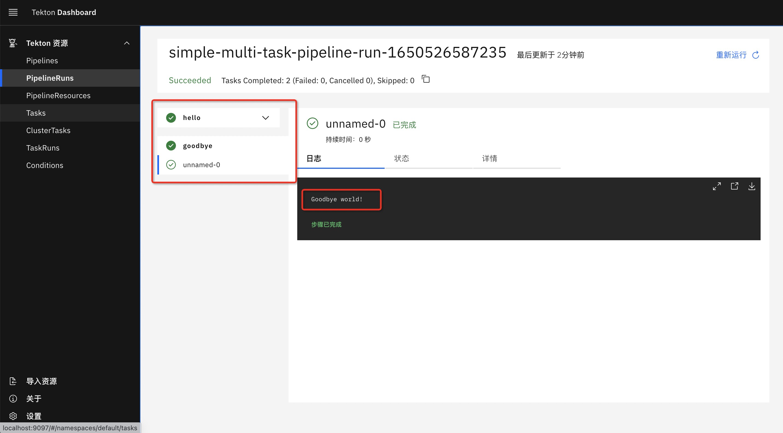The height and width of the screenshot is (433, 783).
Task: Click the completed status icon on goodbye task
Action: coord(171,146)
